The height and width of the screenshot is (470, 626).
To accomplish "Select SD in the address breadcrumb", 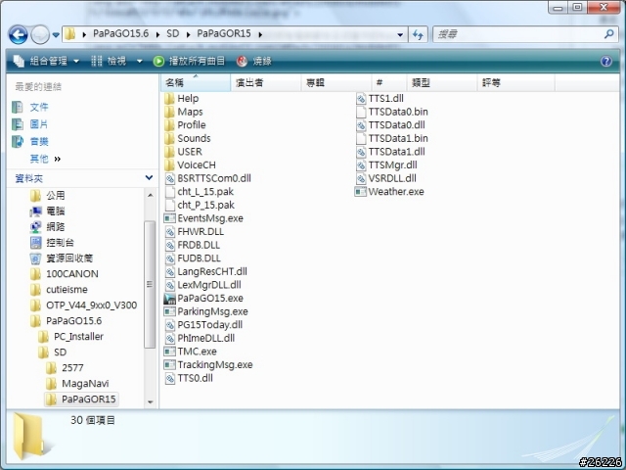I will (172, 33).
